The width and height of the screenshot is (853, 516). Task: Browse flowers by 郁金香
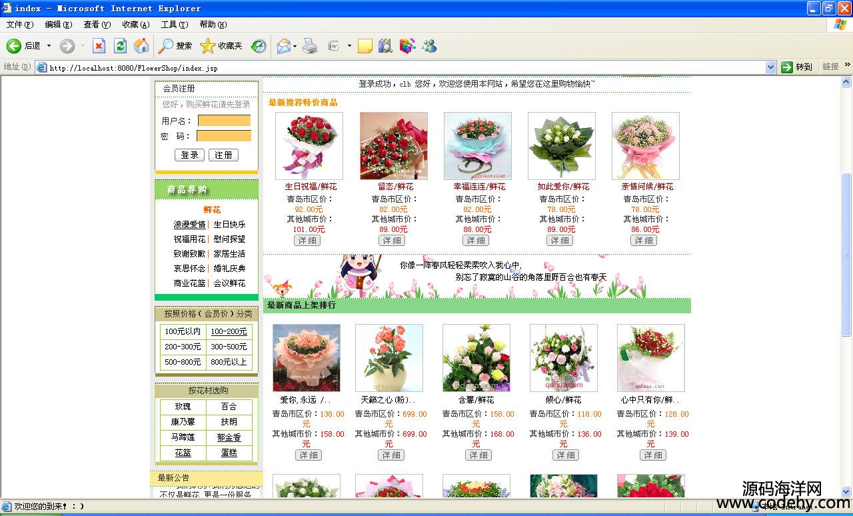[x=229, y=437]
